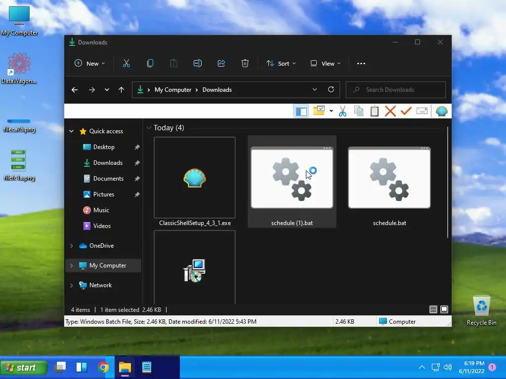
Task: Click the Delete trash icon in command bar
Action: tap(245, 64)
